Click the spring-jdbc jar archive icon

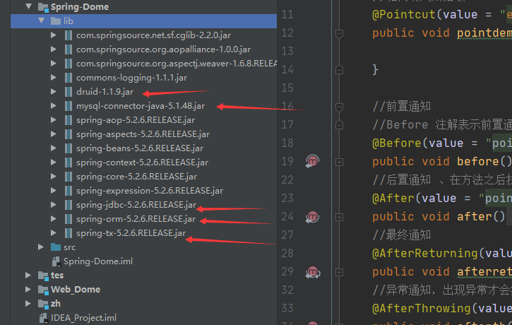click(69, 205)
